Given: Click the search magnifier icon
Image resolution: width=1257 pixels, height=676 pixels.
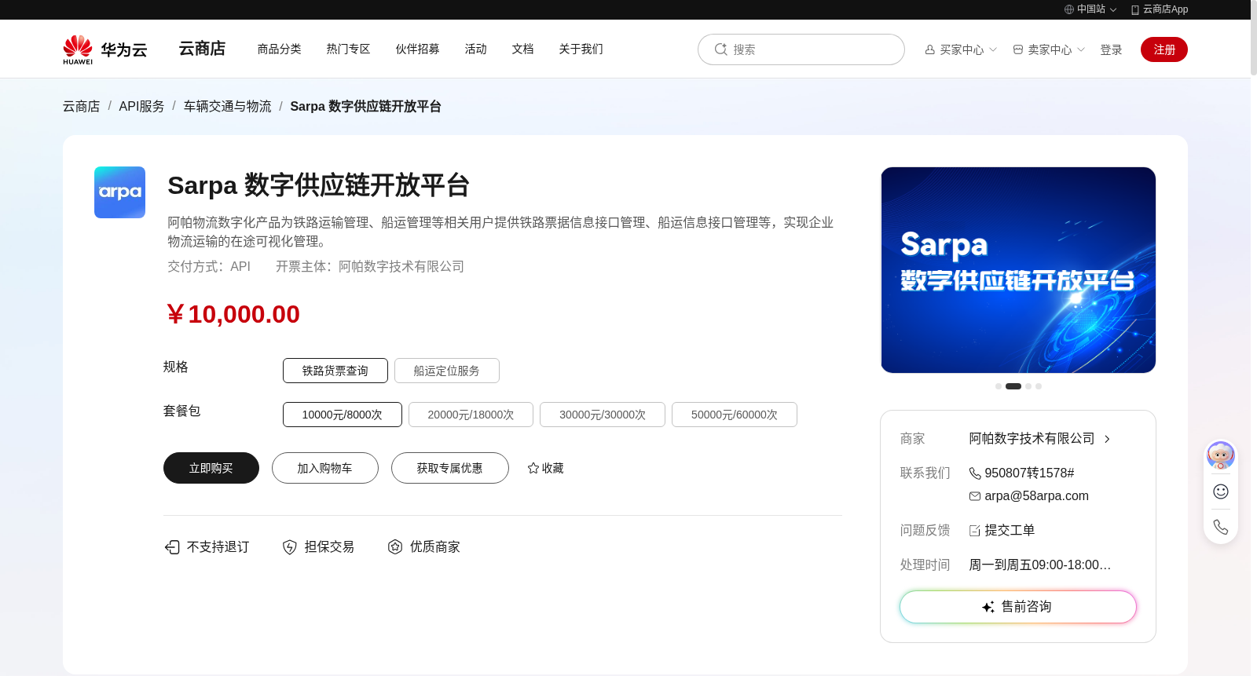Looking at the screenshot, I should 720,49.
